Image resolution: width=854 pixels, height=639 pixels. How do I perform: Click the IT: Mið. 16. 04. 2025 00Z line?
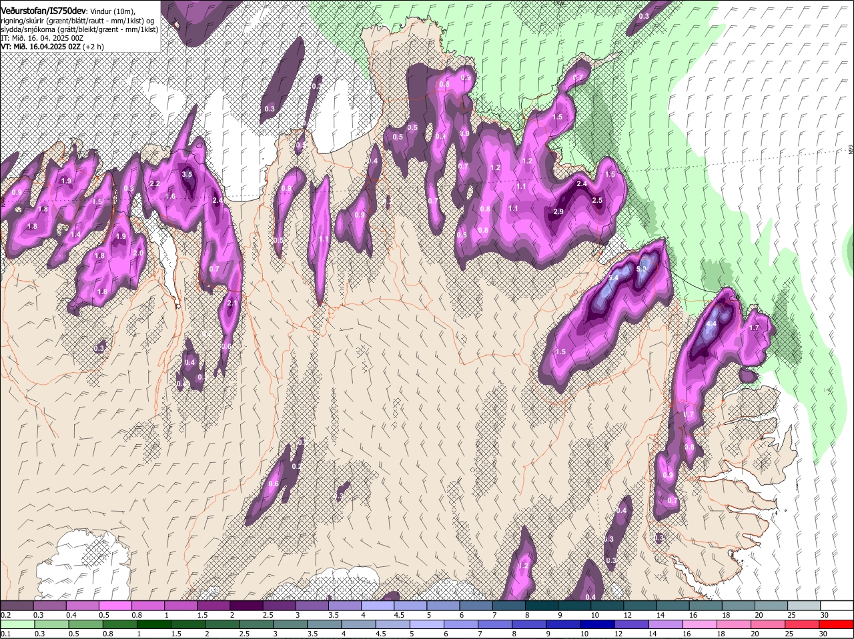[42, 38]
